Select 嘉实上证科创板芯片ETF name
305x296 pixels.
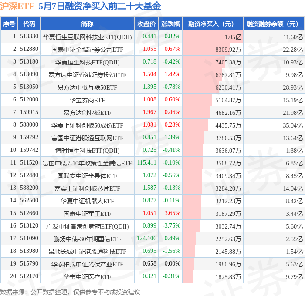point(87,188)
